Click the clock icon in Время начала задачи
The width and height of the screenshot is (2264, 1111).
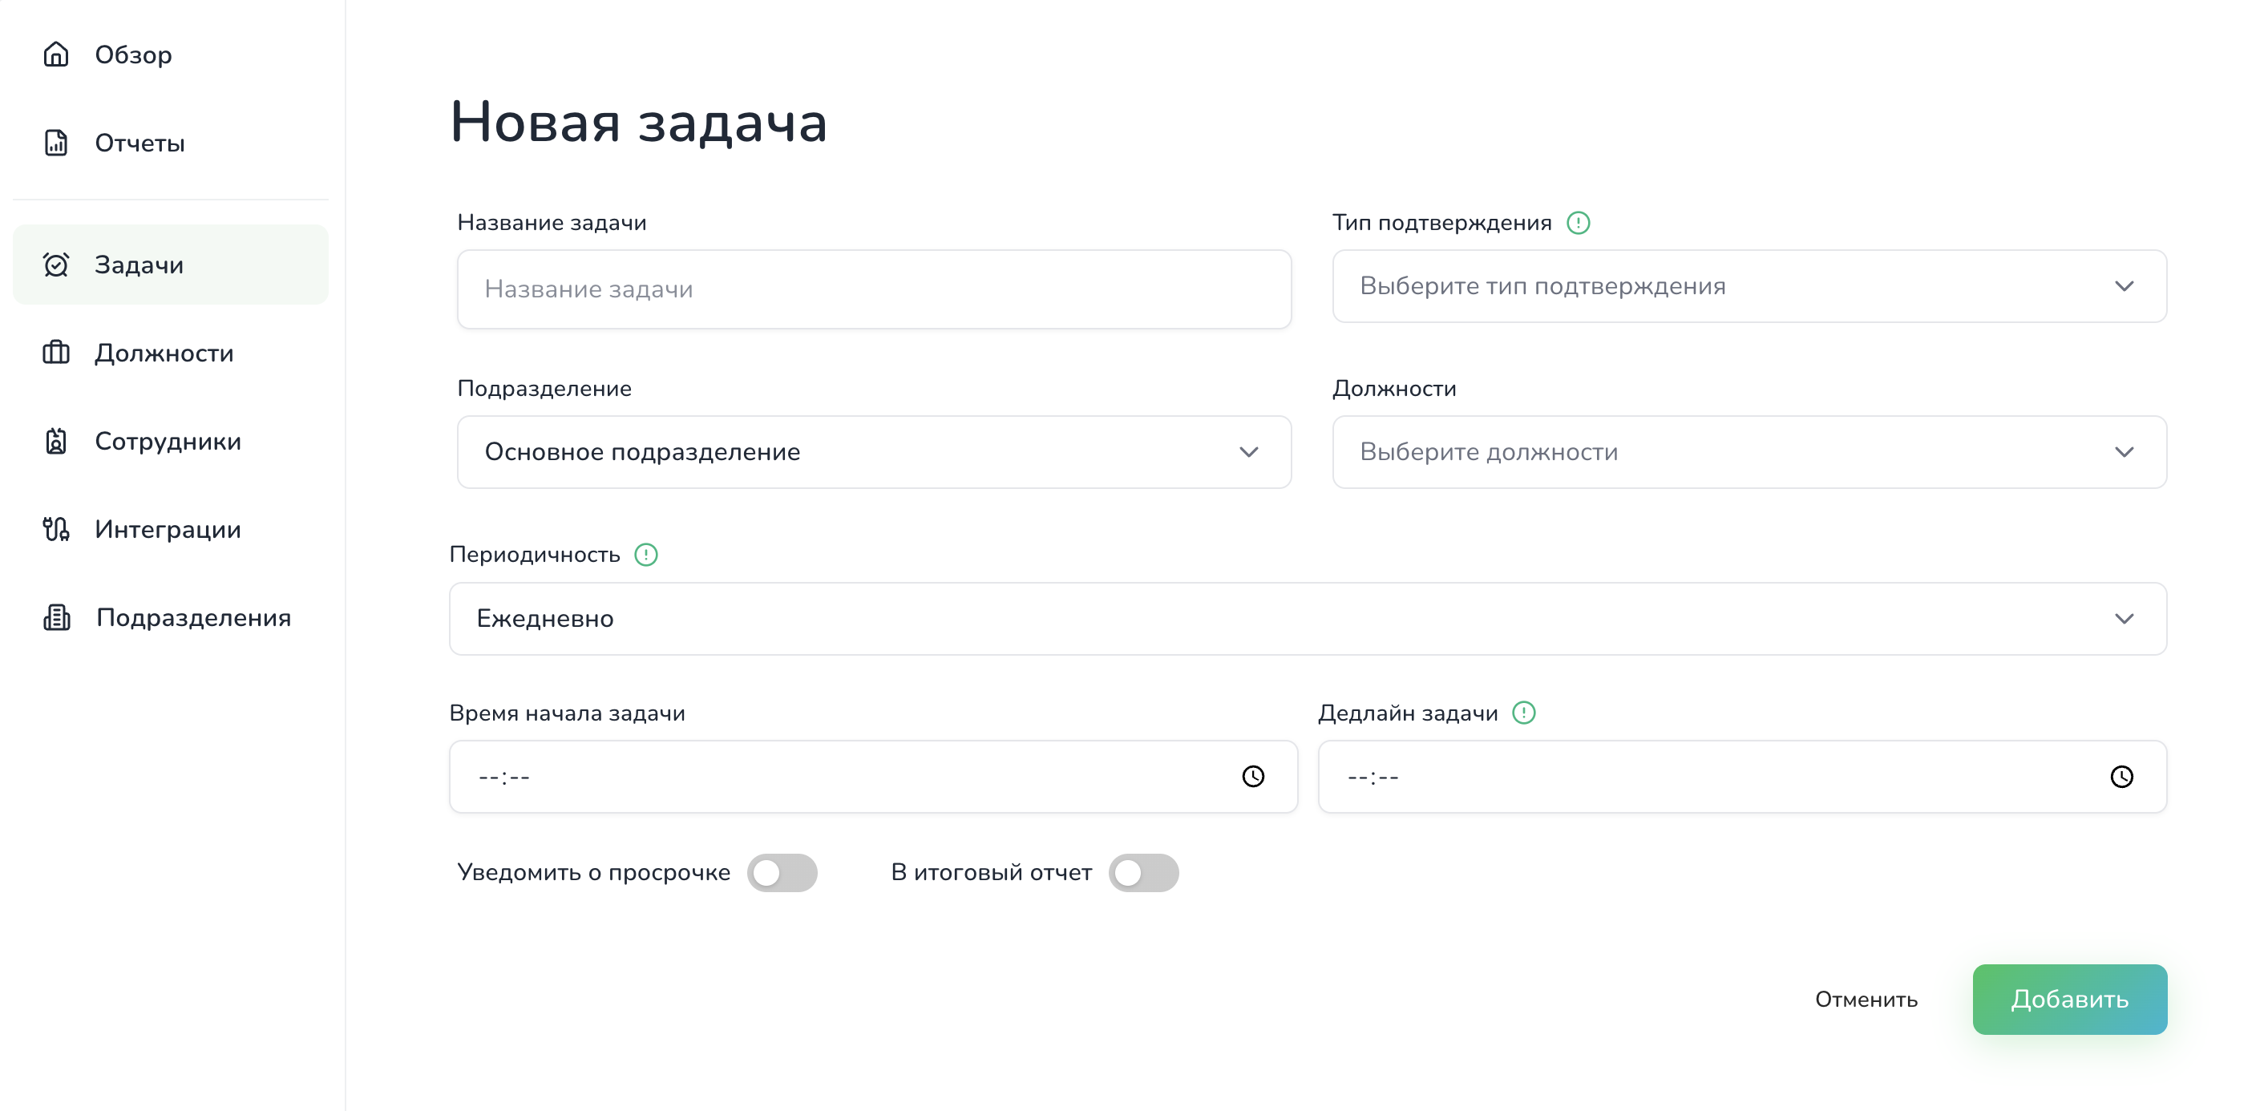pos(1253,776)
